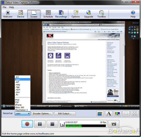
Task: Click the Windows Start orb in preview
Action: point(4,106)
